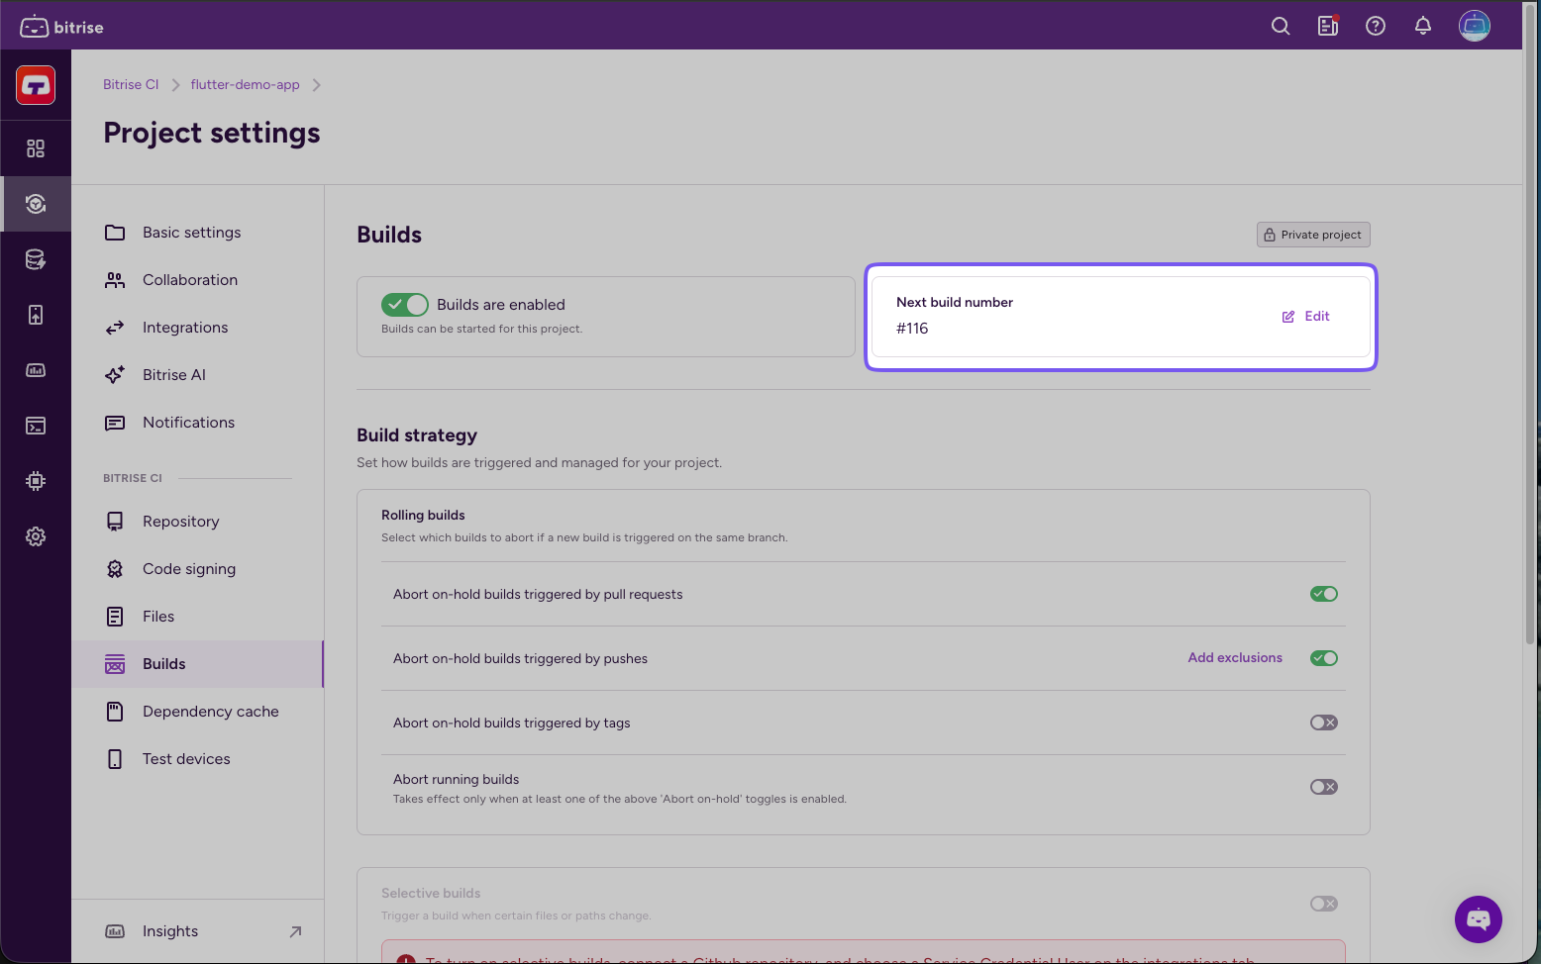Open the user avatar menu
This screenshot has height=964, width=1541.
tap(1475, 26)
